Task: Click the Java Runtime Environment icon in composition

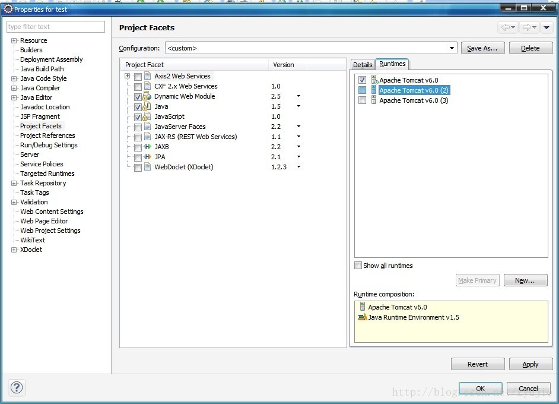Action: [363, 317]
